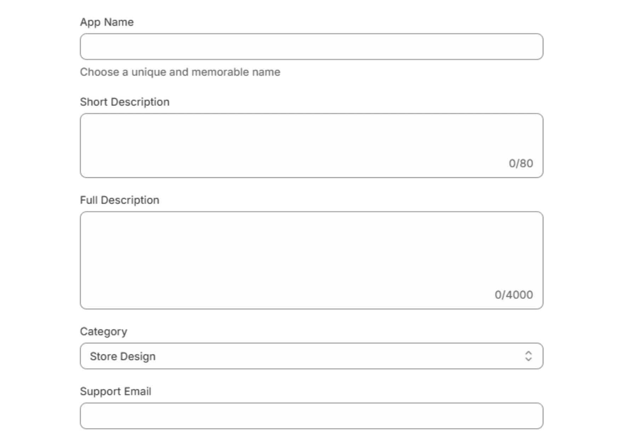The width and height of the screenshot is (619, 439).
Task: Click the "Store Design" selected value
Action: pos(123,356)
